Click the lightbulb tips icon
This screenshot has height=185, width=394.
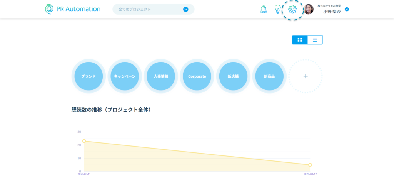coord(278,10)
